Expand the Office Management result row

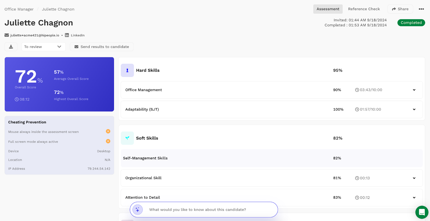point(414,90)
